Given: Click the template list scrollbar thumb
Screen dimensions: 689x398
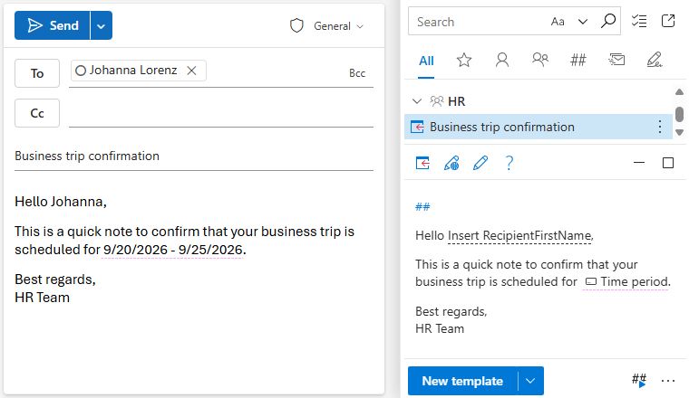Looking at the screenshot, I should [679, 114].
